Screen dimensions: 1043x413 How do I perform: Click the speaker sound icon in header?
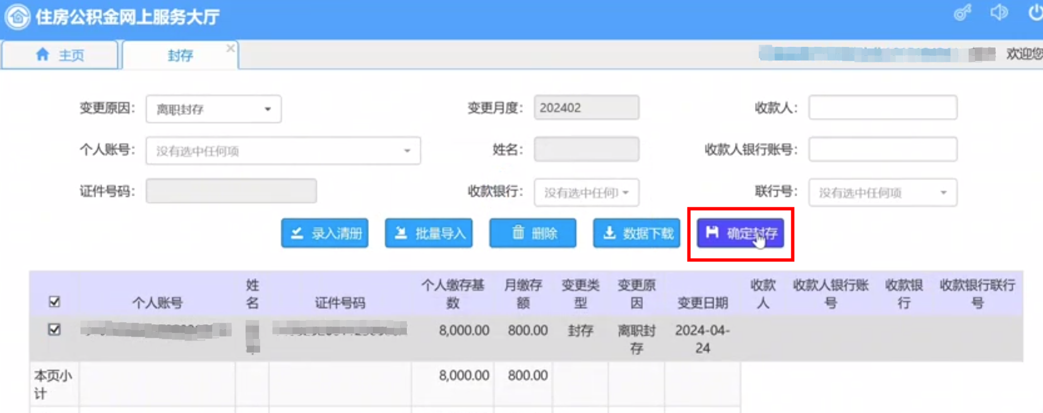tap(999, 12)
